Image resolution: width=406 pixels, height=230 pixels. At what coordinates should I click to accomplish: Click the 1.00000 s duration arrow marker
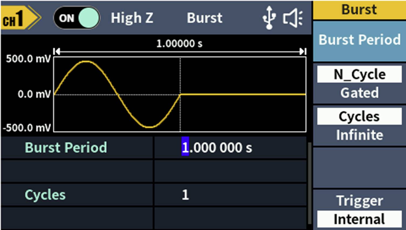coord(180,50)
